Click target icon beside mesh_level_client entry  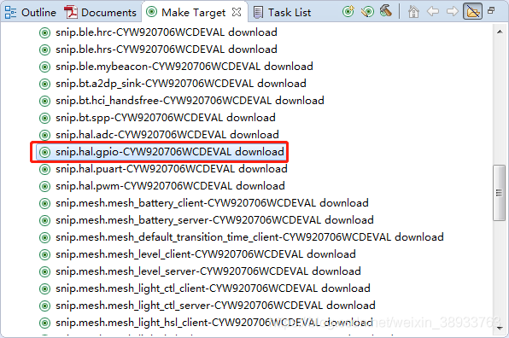[x=44, y=255]
